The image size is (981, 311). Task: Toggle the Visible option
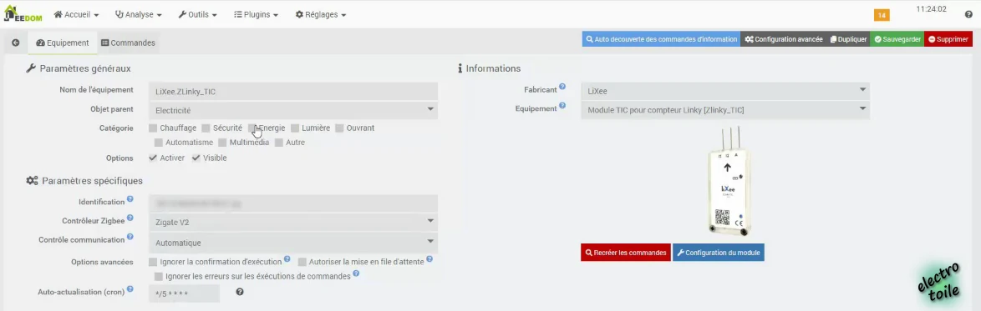(196, 158)
